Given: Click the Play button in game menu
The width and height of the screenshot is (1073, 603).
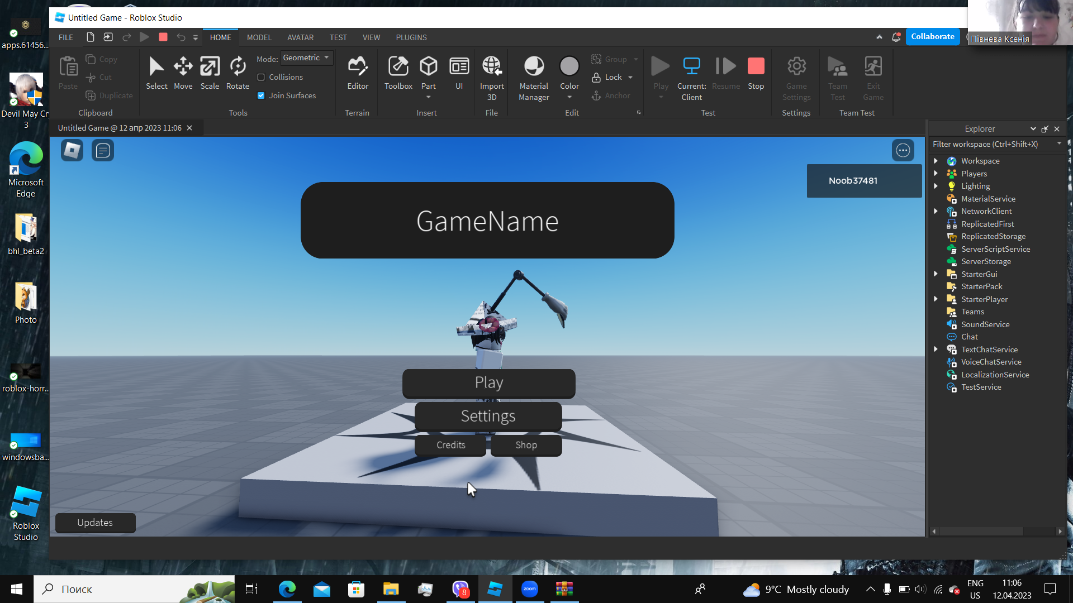Looking at the screenshot, I should point(489,383).
